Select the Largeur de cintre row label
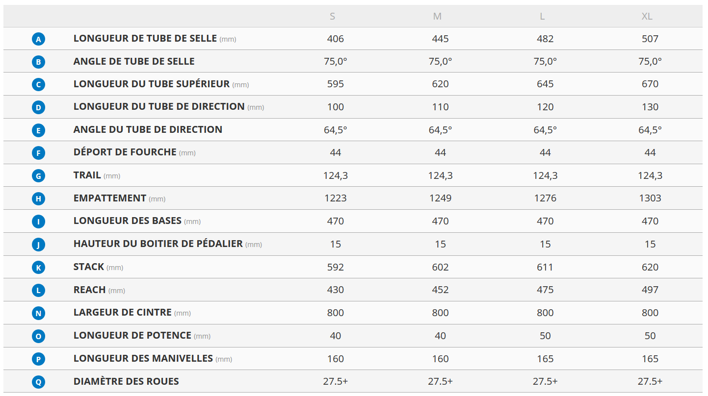 [x=123, y=312]
